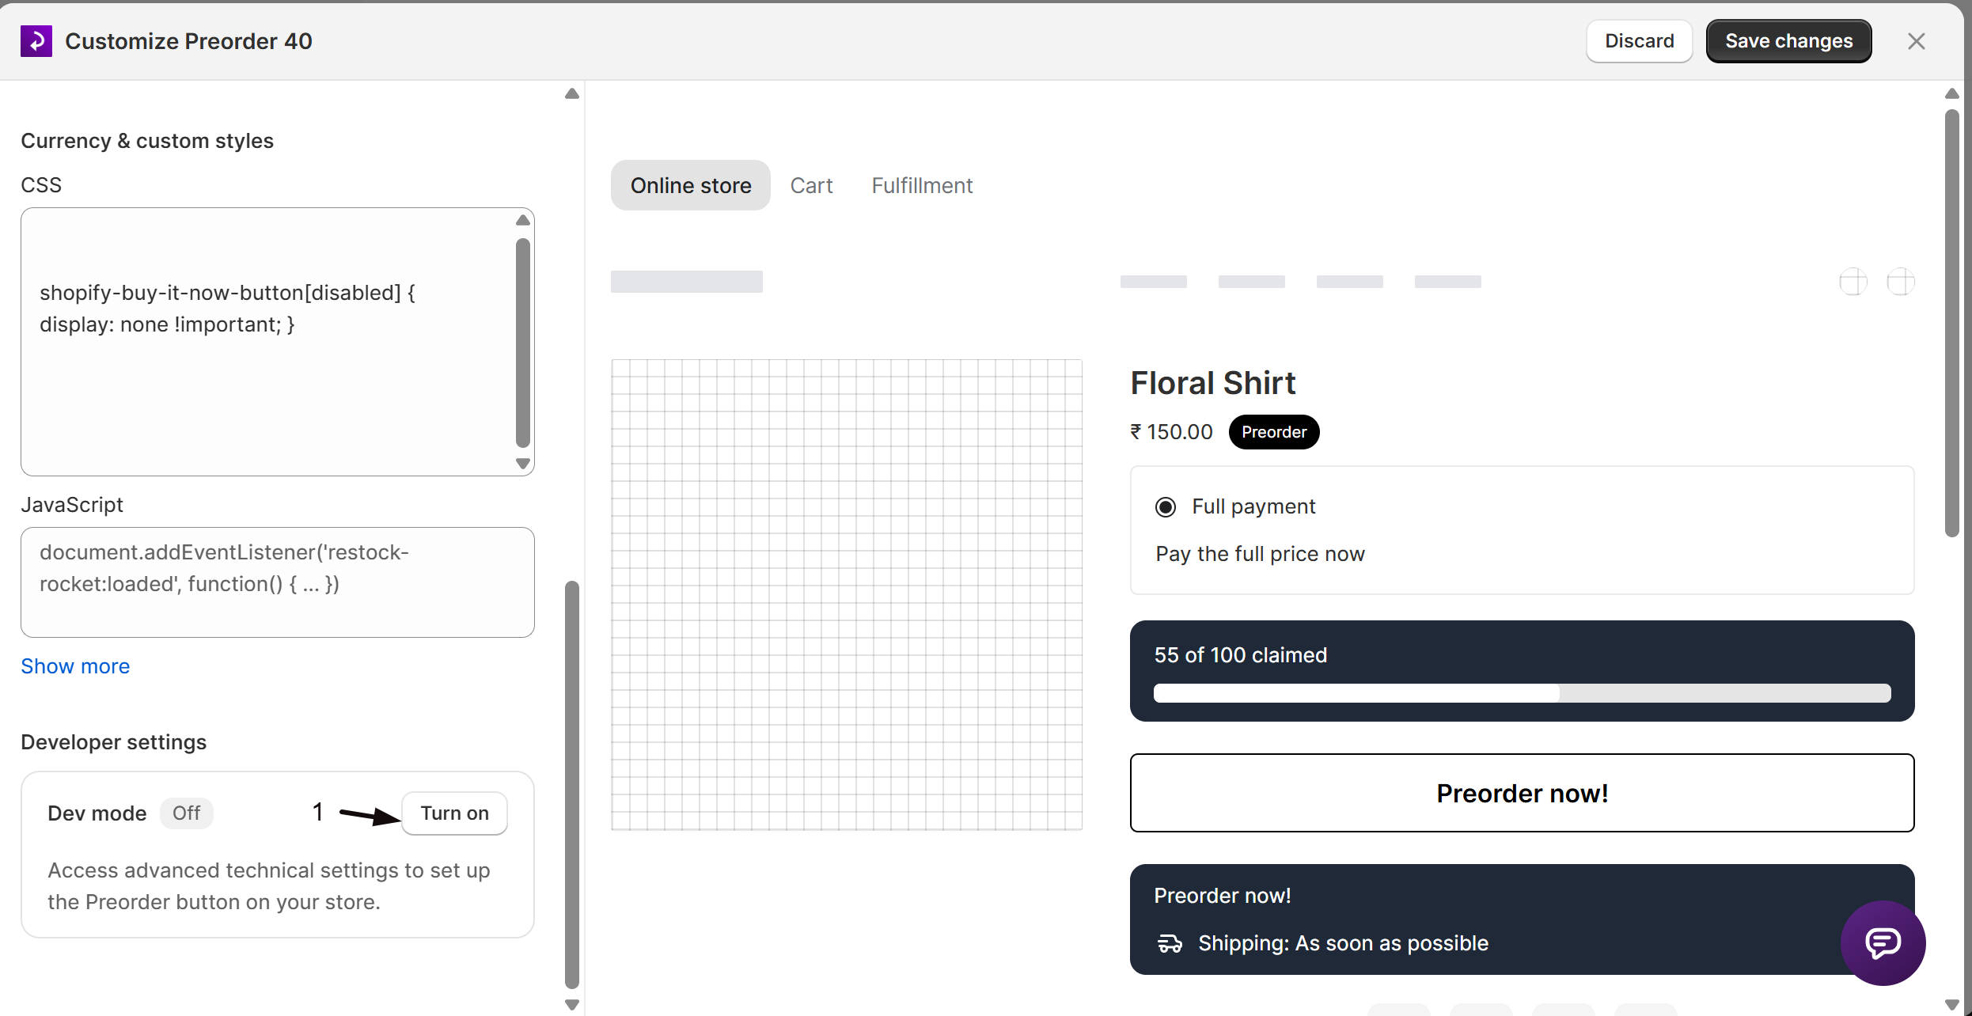
Task: Click the CSS editor scrollbar thumb
Action: coord(522,343)
